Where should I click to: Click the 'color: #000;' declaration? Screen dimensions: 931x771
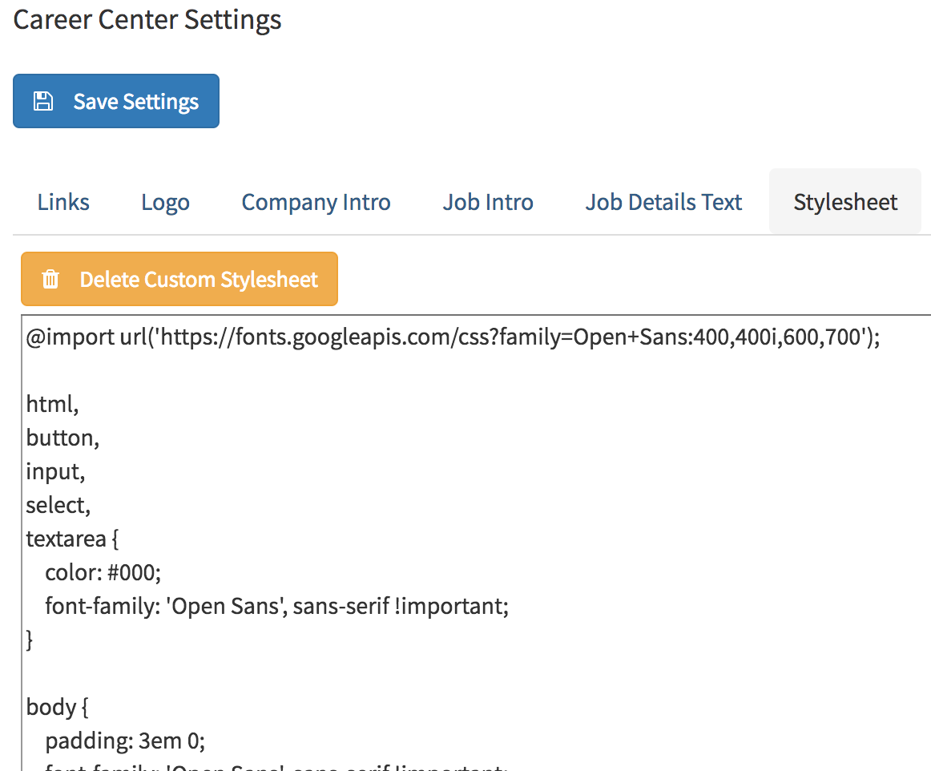pyautogui.click(x=104, y=572)
